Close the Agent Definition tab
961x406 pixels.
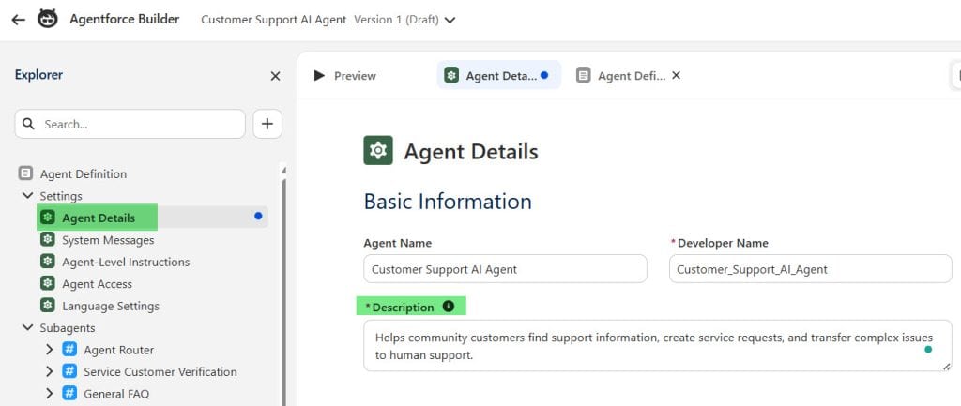[x=676, y=75]
